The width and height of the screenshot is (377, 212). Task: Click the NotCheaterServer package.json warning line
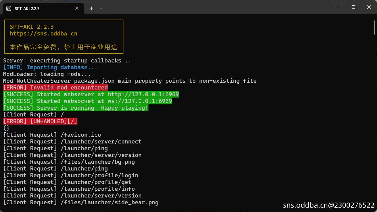130,81
